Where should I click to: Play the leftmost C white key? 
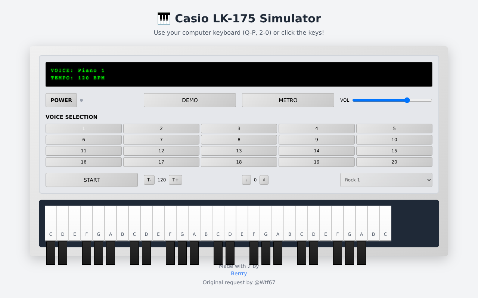(51, 223)
